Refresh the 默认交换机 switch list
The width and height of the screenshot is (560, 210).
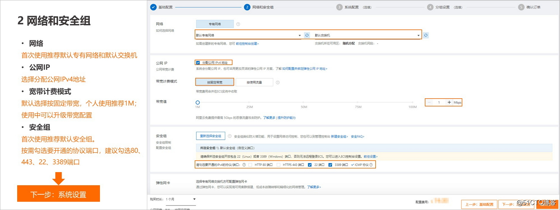(x=426, y=35)
